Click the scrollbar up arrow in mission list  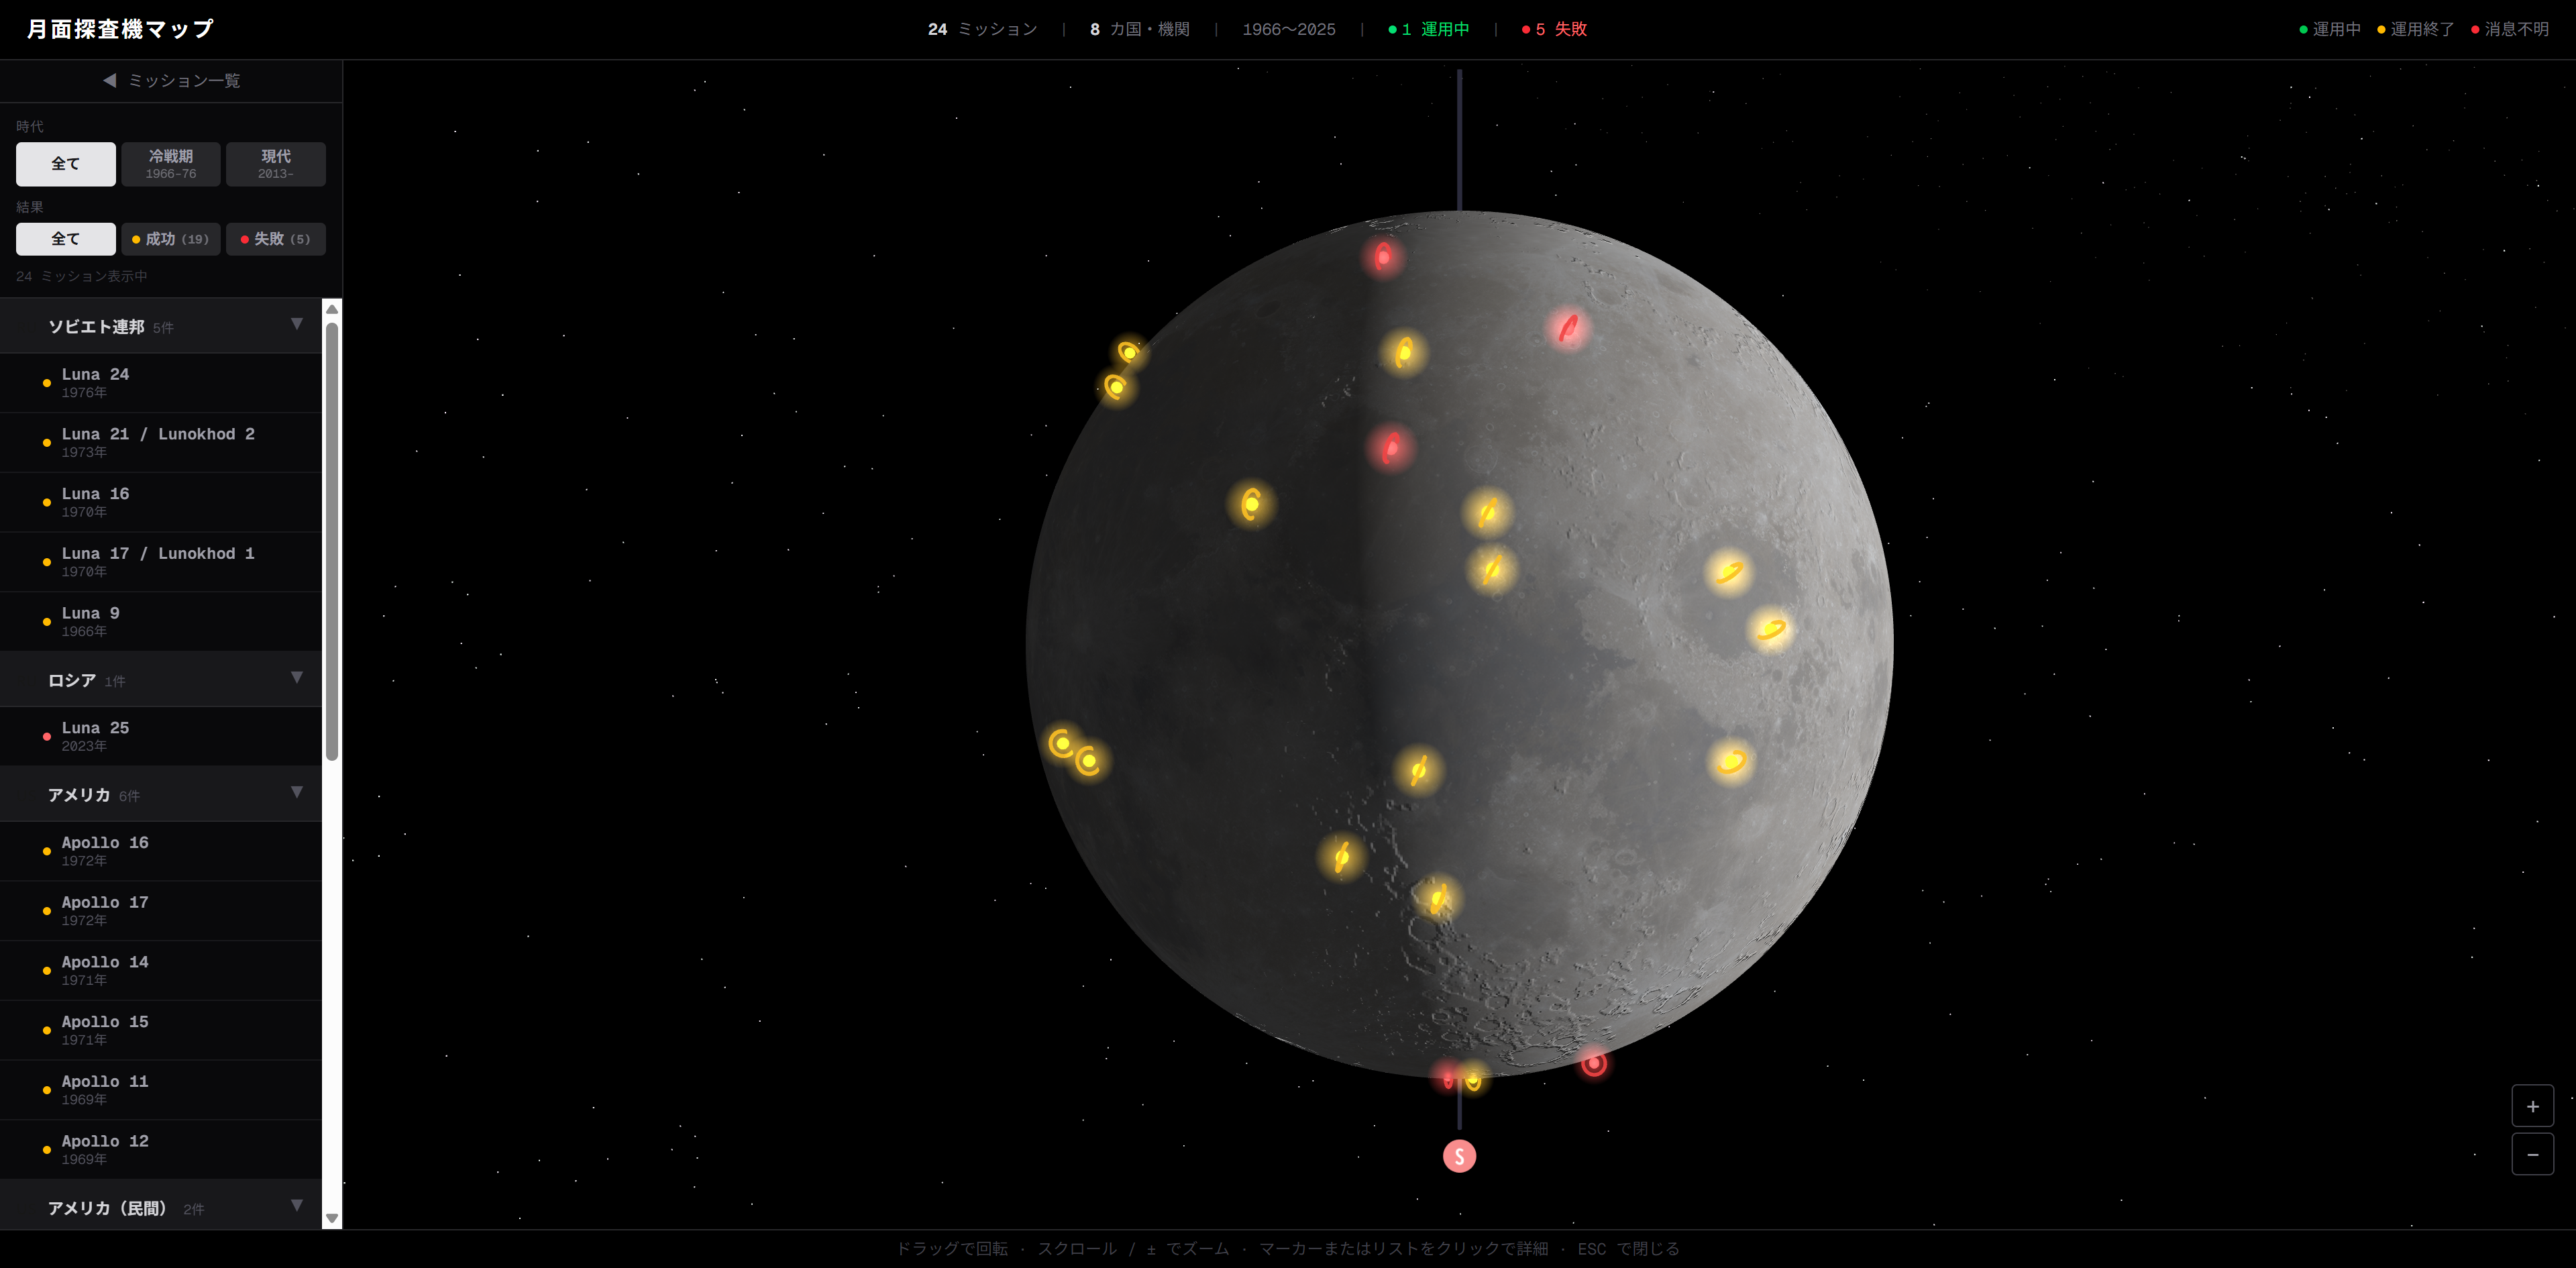pyautogui.click(x=332, y=309)
